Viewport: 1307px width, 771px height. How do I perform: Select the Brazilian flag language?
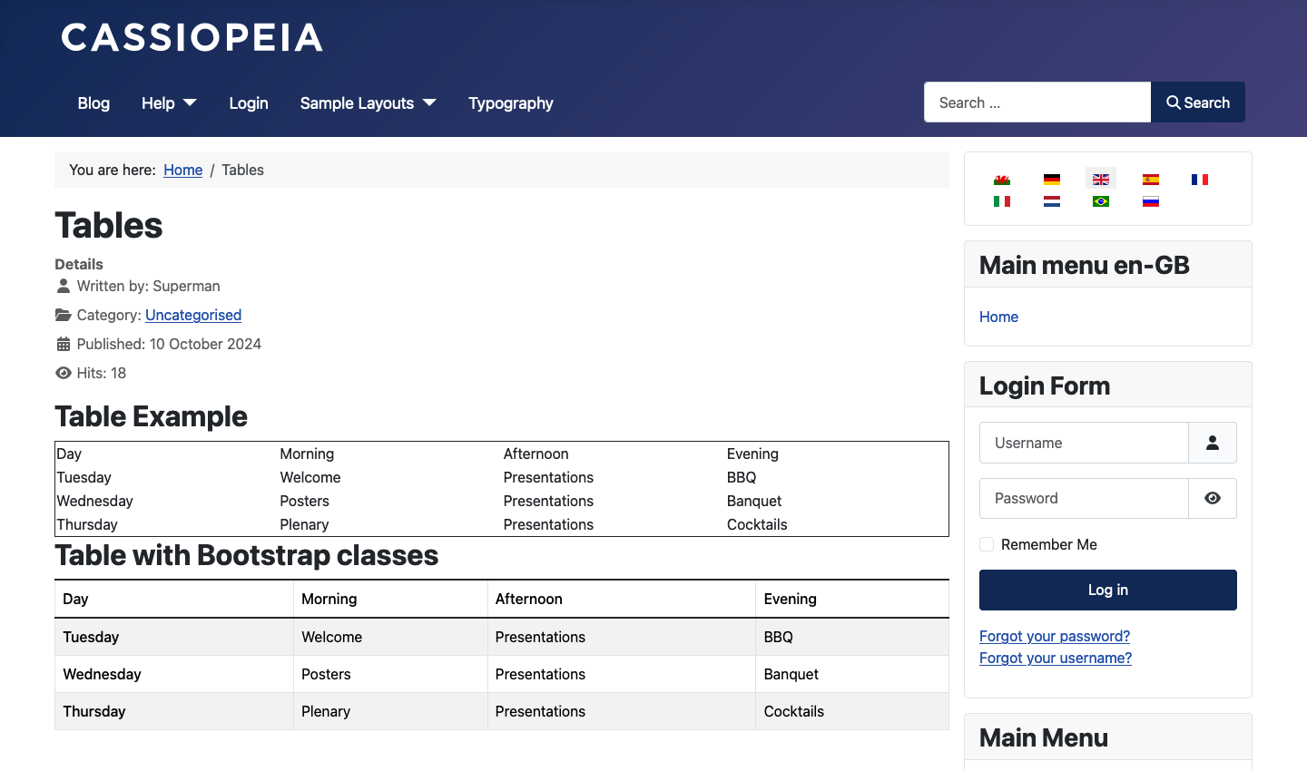tap(1101, 201)
